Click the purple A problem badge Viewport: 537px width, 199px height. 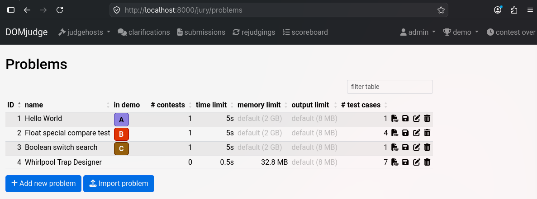121,120
